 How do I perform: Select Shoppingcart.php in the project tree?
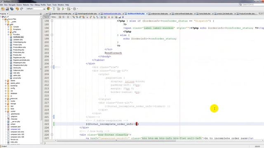(19, 63)
